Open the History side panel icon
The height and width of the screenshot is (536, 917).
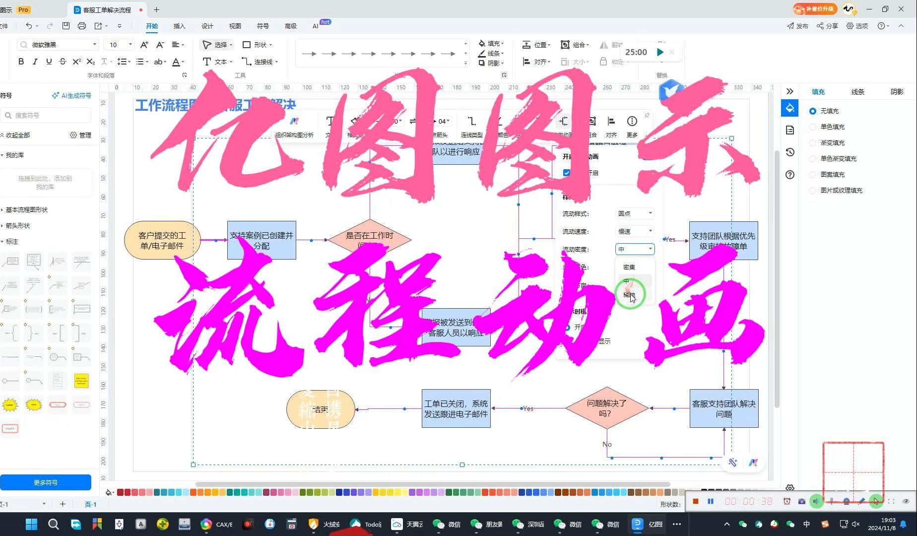pos(790,152)
